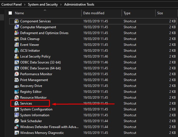Select the Print Management name text

coord(34,80)
